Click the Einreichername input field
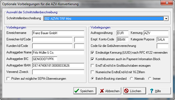 (58, 33)
